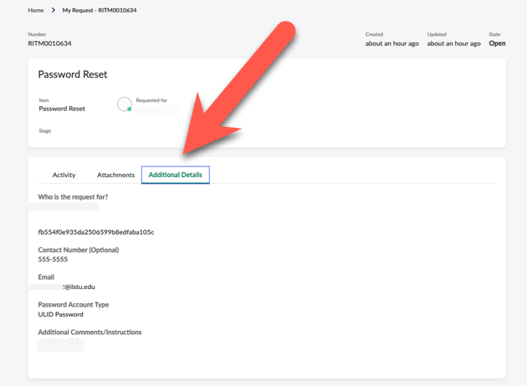Click the Additional Comments/Instructions label
This screenshot has width=527, height=386.
point(90,332)
